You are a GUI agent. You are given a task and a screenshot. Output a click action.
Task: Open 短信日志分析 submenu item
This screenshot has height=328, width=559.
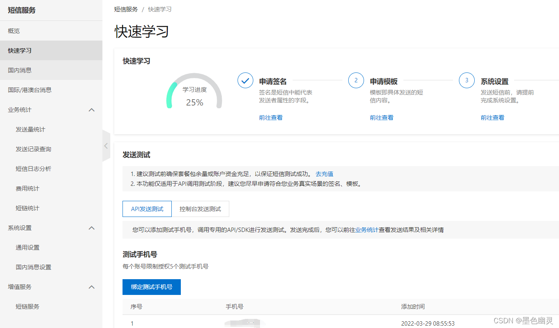pos(51,169)
